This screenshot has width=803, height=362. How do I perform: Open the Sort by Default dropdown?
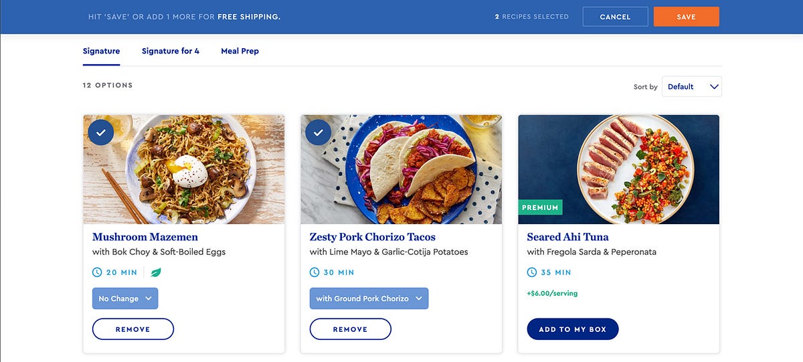point(692,86)
